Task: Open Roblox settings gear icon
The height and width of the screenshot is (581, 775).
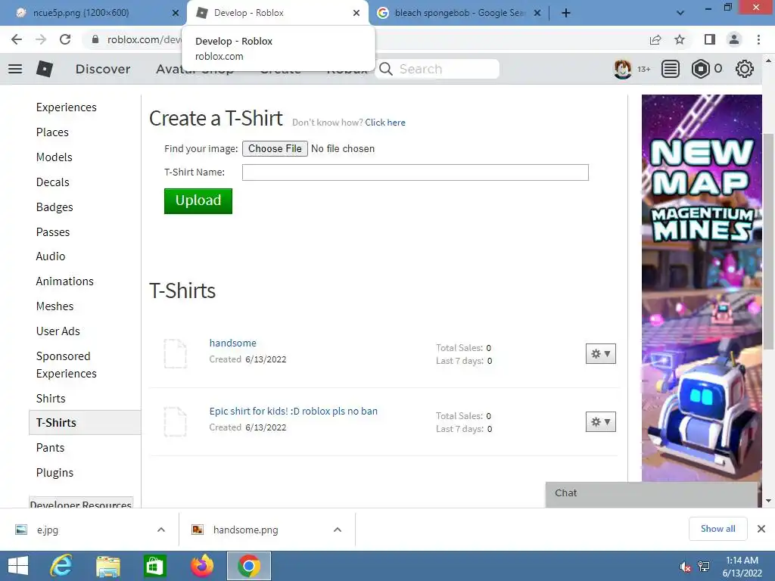Action: tap(745, 69)
